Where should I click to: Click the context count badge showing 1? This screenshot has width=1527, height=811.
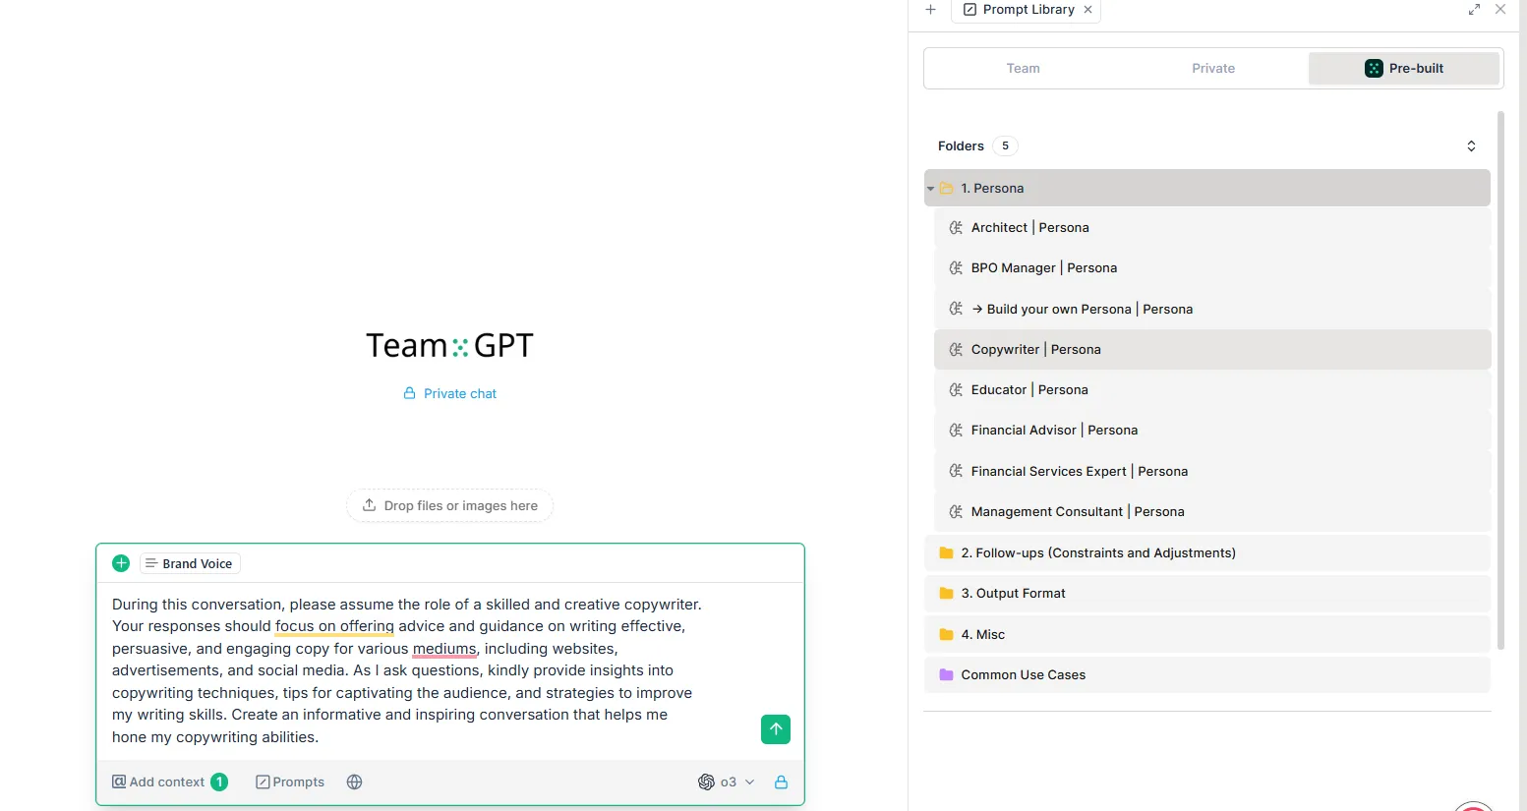tap(219, 782)
